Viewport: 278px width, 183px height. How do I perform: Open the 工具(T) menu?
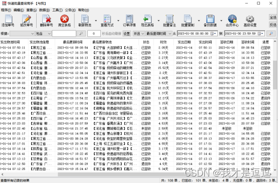click(57, 10)
